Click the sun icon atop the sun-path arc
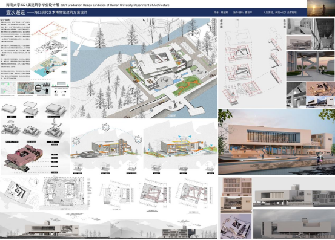Image resolution: width=335 pixels, height=240 pixels. (106, 127)
